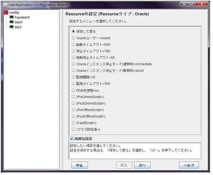Click the Java icon in title bar

(x=5, y=5)
